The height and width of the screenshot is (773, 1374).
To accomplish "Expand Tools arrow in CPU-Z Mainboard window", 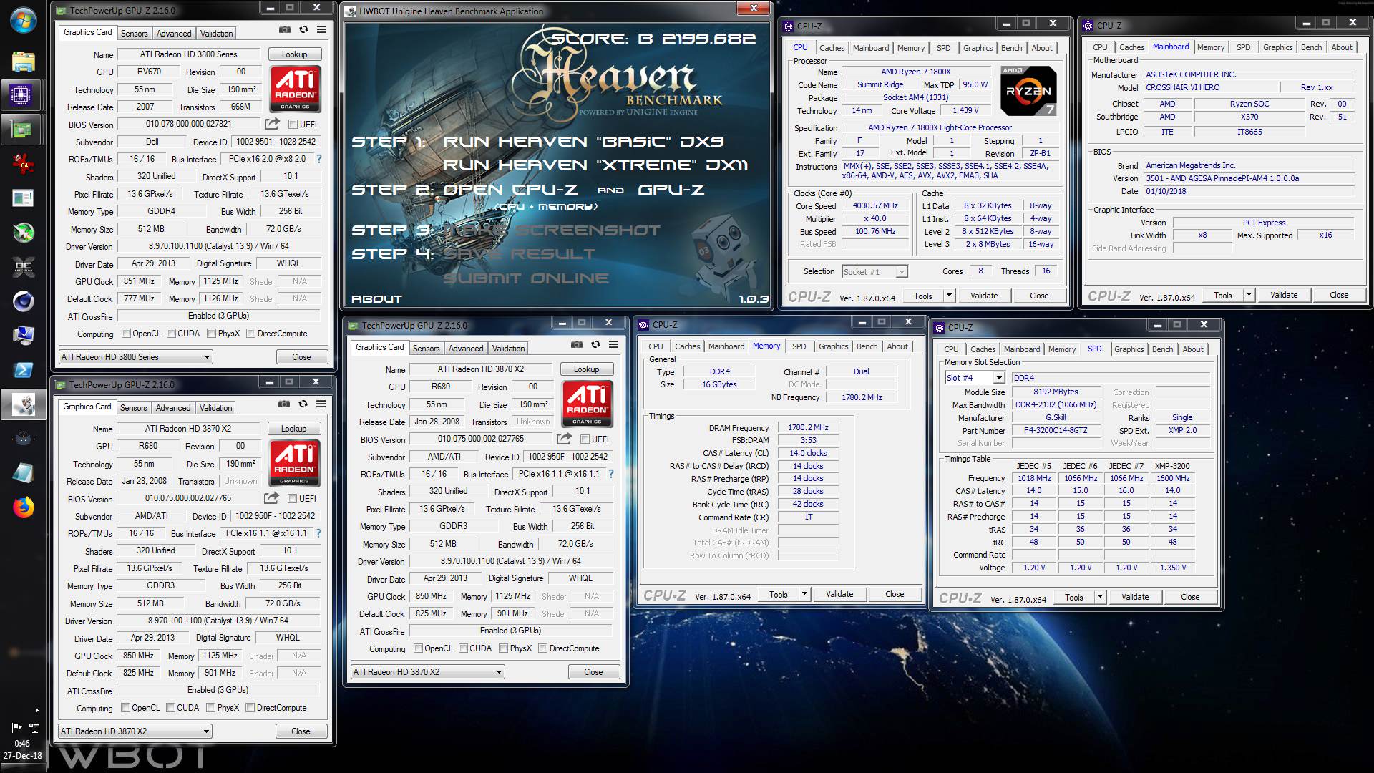I will point(1249,295).
